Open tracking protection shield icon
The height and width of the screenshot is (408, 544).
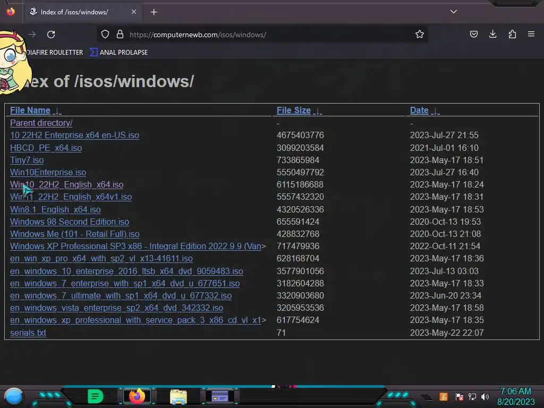pyautogui.click(x=105, y=35)
